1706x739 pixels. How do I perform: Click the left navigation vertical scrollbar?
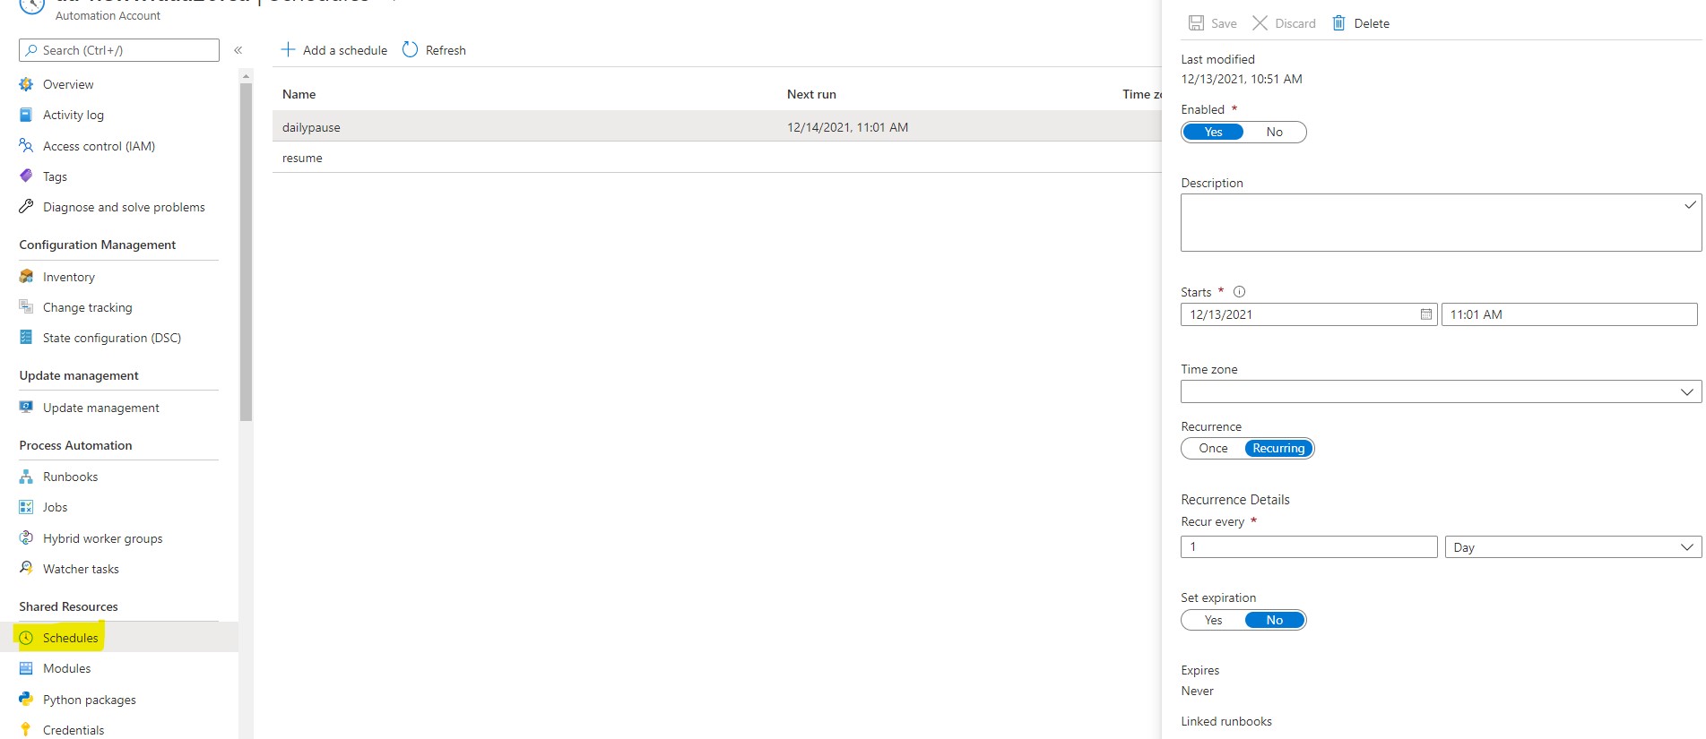246,251
